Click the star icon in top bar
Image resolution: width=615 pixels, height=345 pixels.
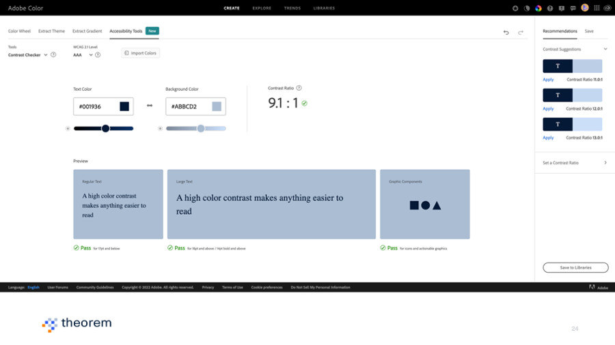click(515, 8)
